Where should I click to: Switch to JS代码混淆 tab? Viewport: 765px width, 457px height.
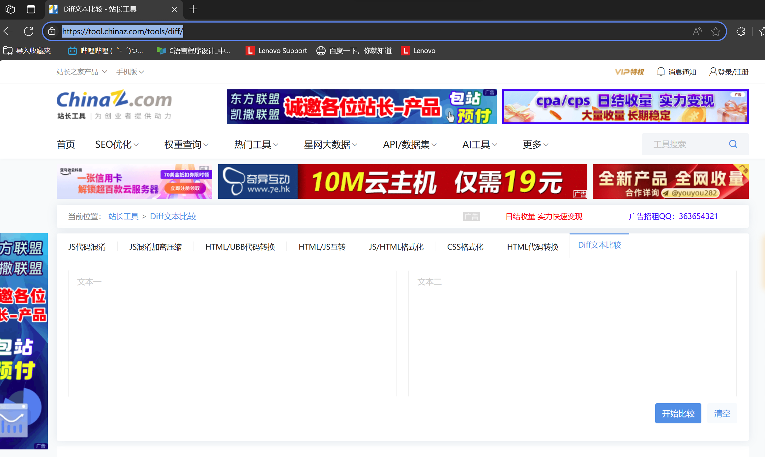pos(87,247)
